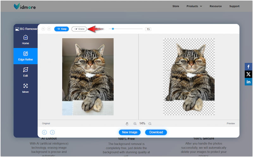Image resolution: width=253 pixels, height=157 pixels.
Task: Select the hand pan tool
Action: [x=127, y=123]
